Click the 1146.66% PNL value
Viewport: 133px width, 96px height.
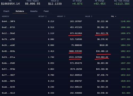(126, 21)
